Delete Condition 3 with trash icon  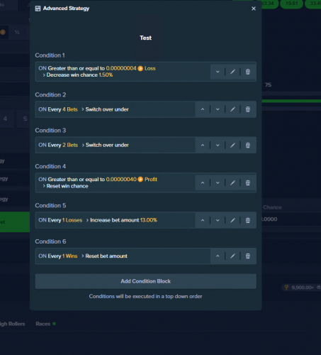point(248,145)
